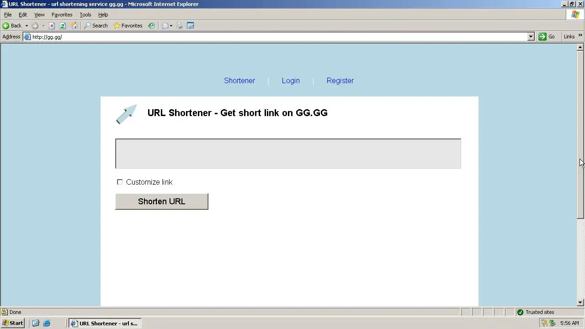Open the Favorites menu
Viewport: 585px width, 329px height.
62,15
